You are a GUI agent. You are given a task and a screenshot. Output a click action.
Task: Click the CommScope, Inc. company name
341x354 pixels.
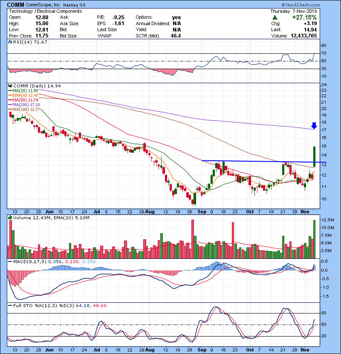pos(43,5)
